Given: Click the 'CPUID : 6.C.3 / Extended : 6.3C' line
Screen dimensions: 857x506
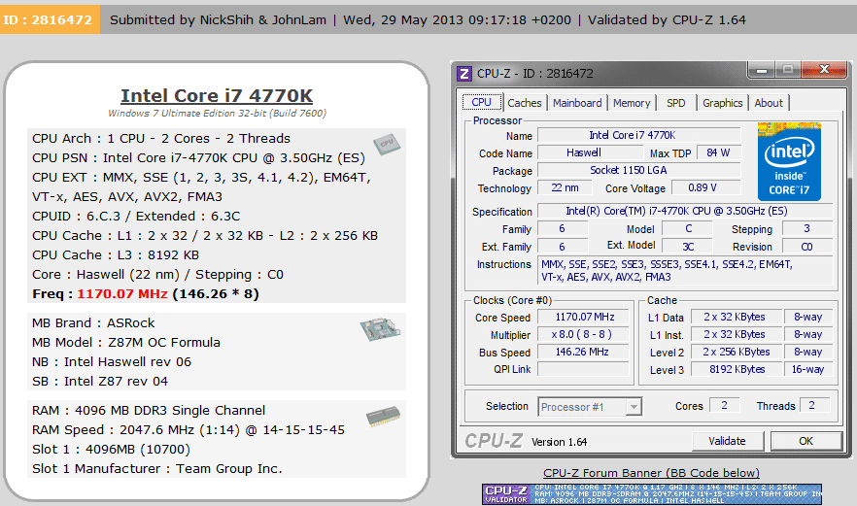Looking at the screenshot, I should [136, 217].
